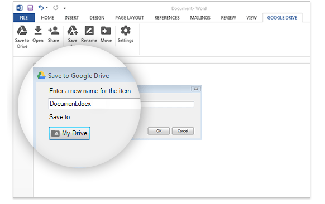Click the OK button in dialog
The width and height of the screenshot is (325, 204).
(x=159, y=131)
